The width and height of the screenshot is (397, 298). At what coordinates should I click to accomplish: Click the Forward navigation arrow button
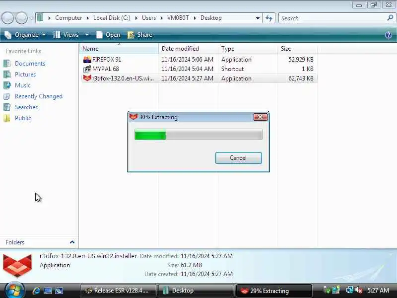[x=21, y=18]
